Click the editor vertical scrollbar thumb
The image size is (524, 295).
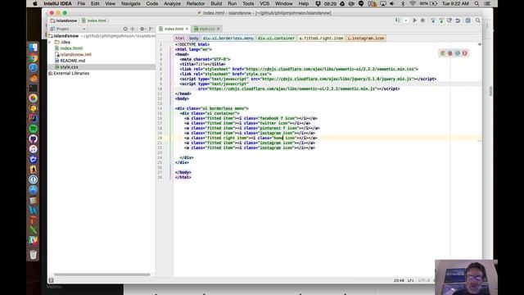click(490, 91)
